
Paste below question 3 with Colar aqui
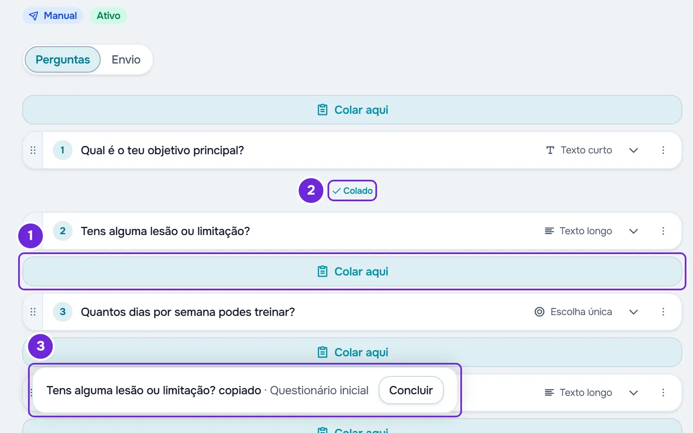(x=352, y=352)
